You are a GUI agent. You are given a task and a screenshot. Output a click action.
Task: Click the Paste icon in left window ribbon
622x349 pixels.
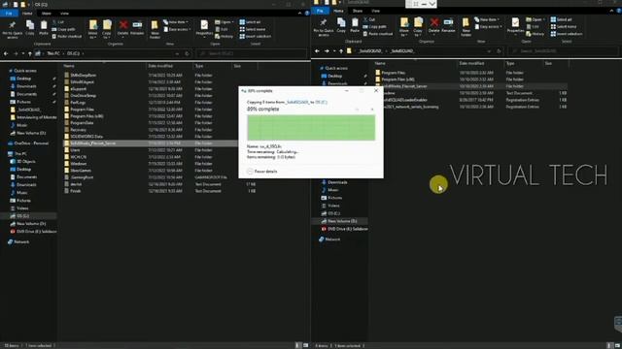tap(44, 28)
